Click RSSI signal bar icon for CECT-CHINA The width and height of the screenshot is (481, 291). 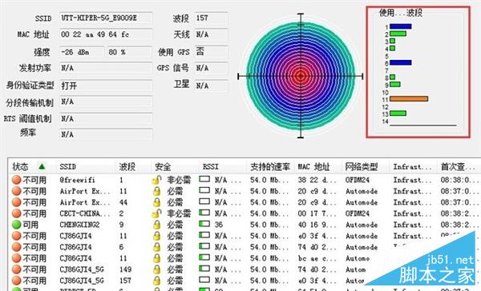(204, 213)
